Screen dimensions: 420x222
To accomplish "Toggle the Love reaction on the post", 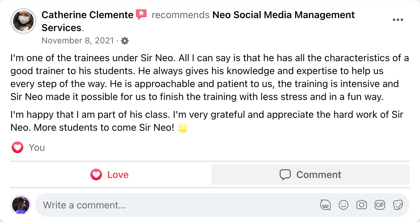I will (110, 175).
